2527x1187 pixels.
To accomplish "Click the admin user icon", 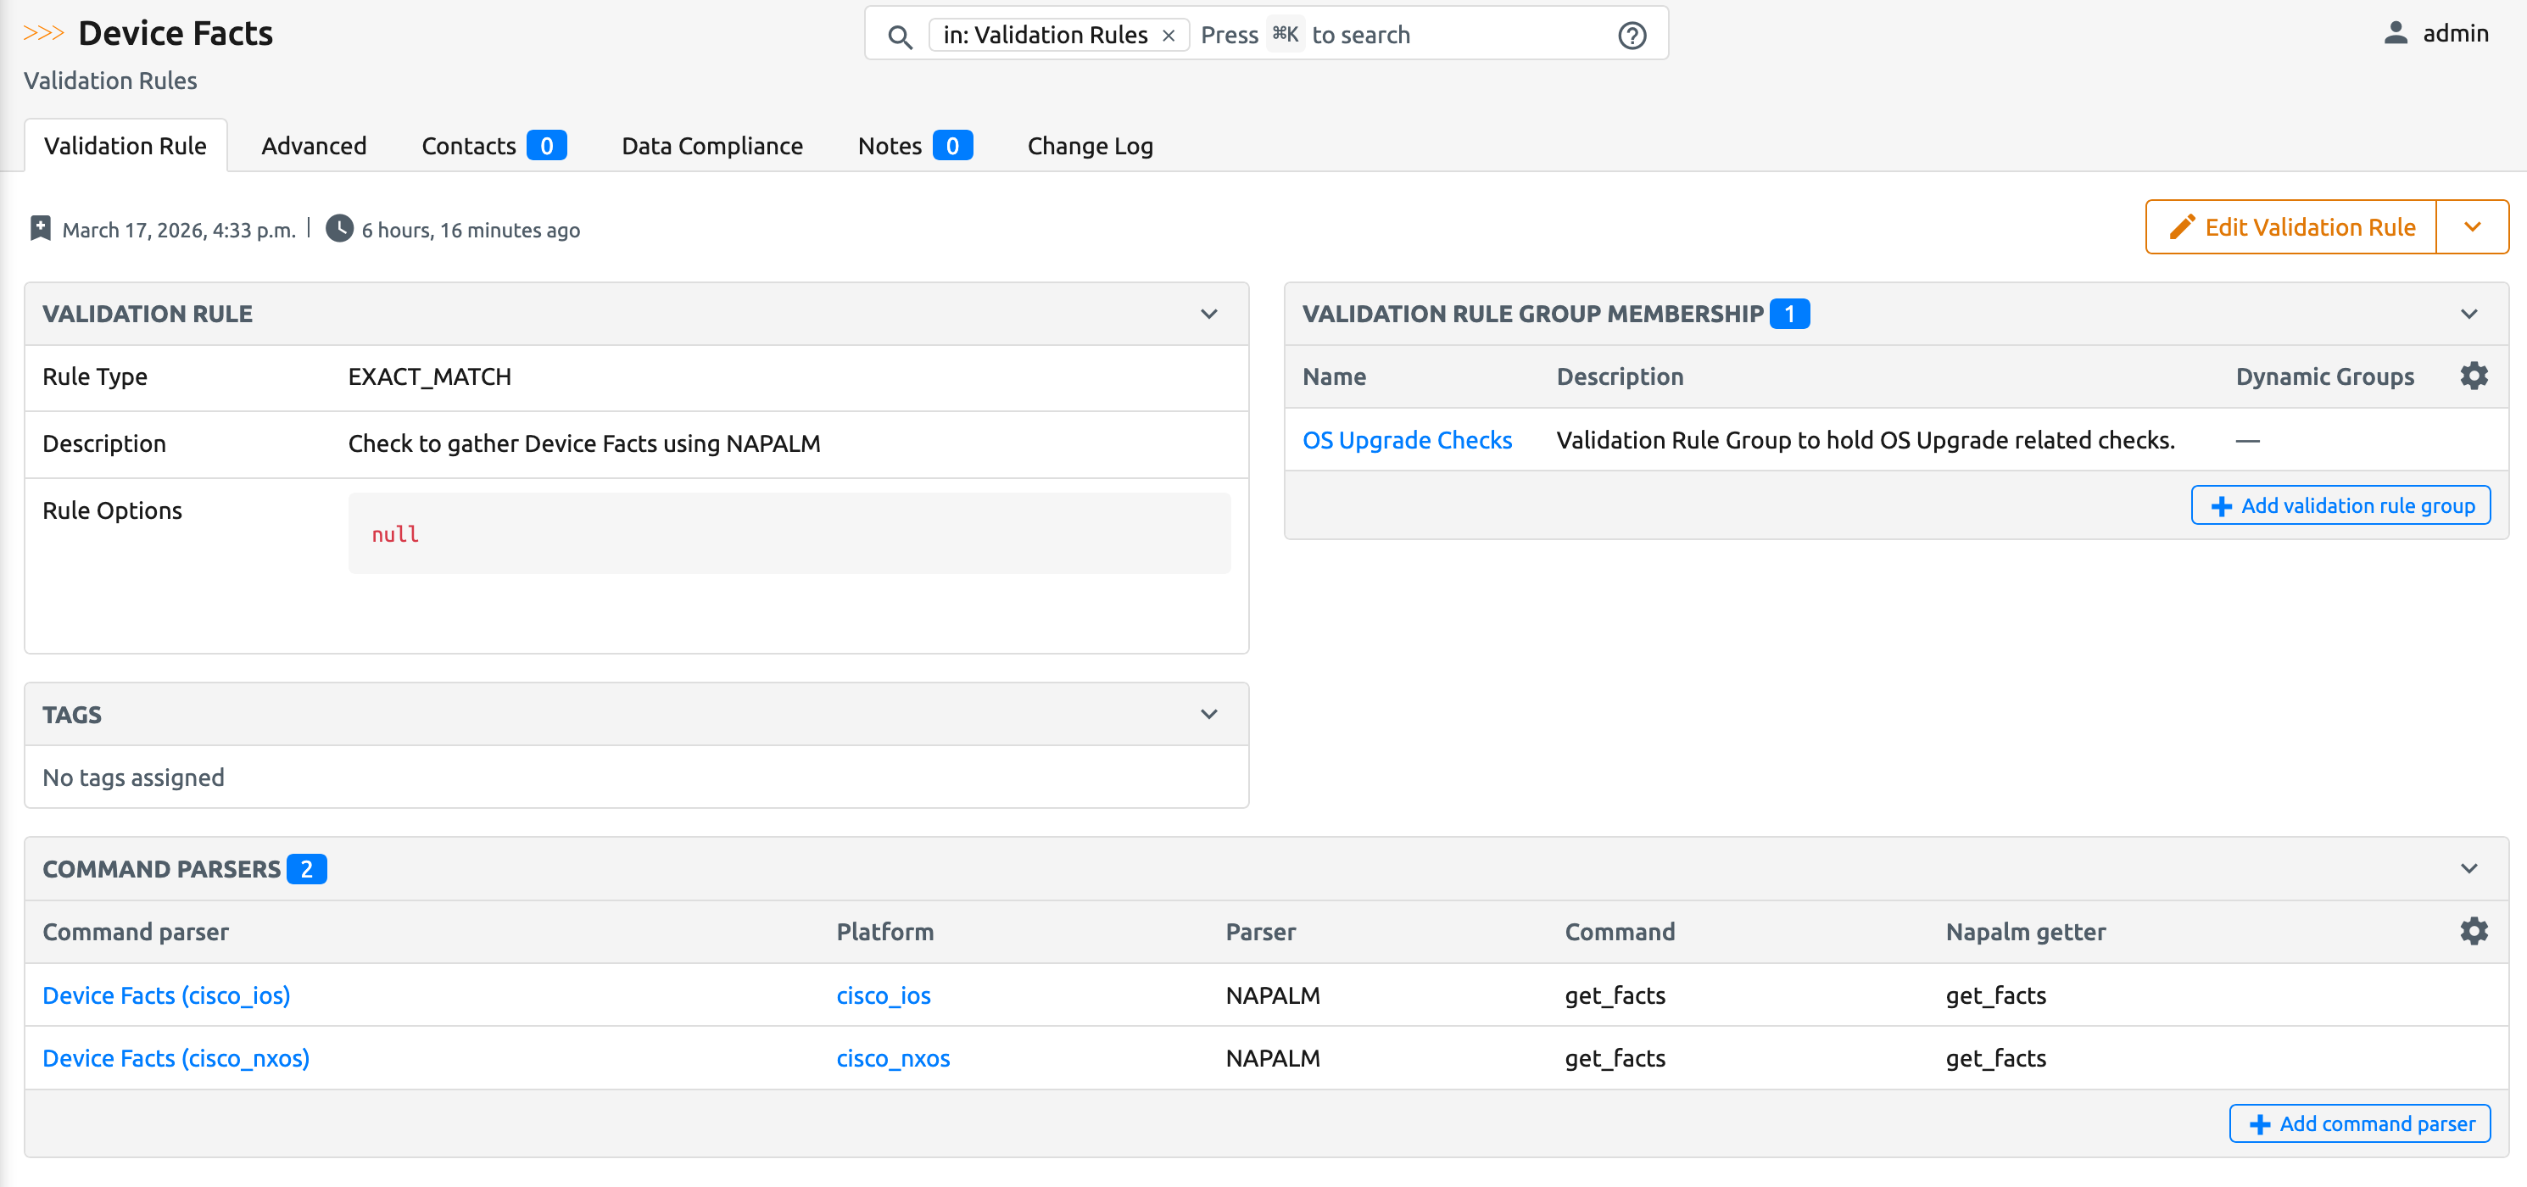I will coord(2395,33).
